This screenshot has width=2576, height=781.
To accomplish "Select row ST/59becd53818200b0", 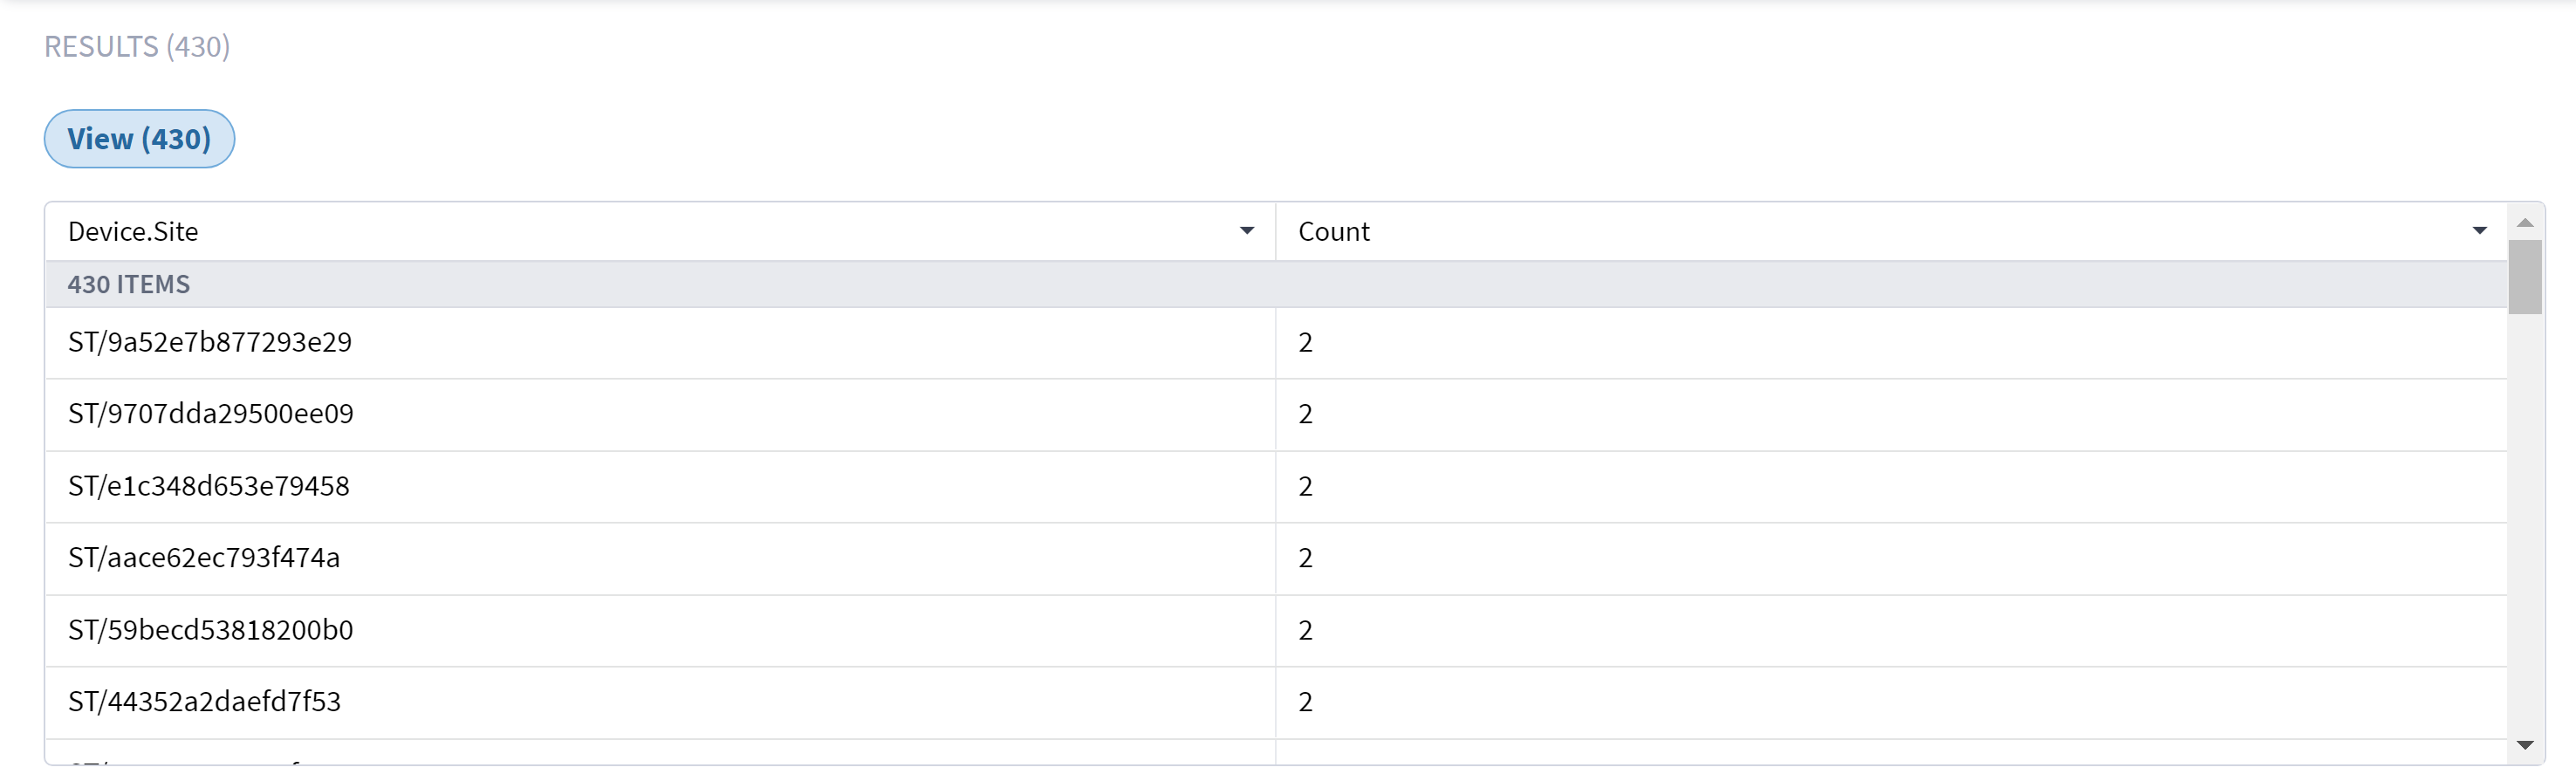I will 210,630.
